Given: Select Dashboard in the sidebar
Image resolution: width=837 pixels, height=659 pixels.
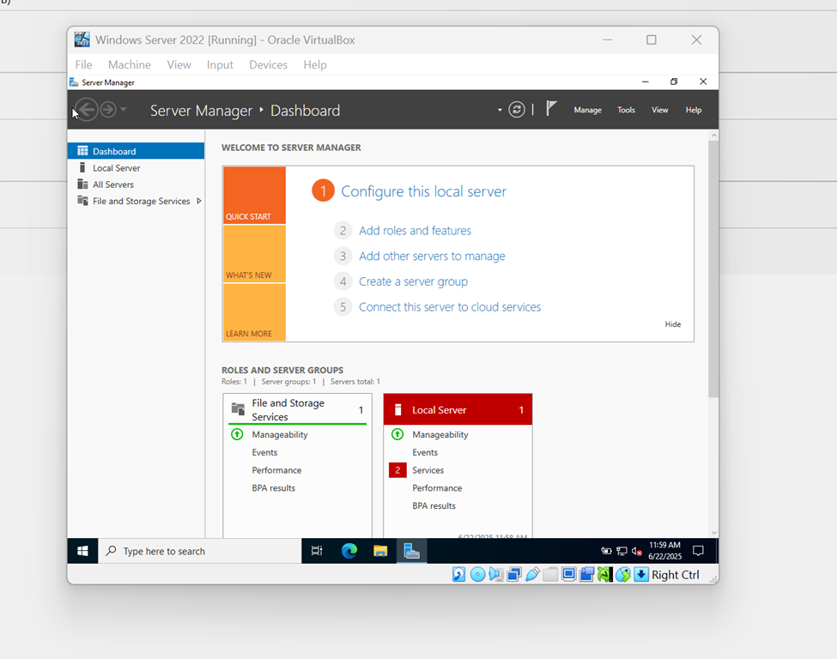Looking at the screenshot, I should pyautogui.click(x=136, y=151).
